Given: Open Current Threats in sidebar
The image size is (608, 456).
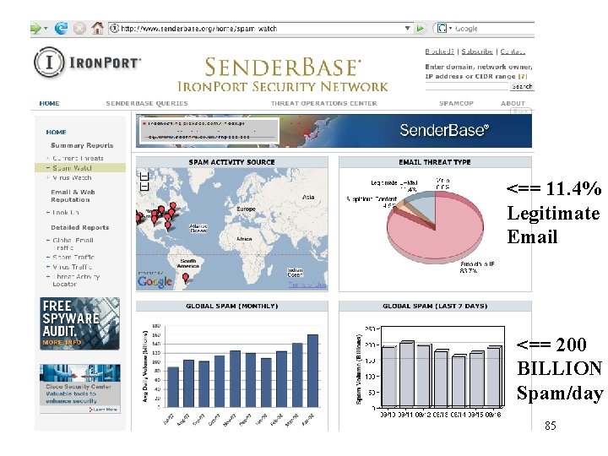Looking at the screenshot, I should (x=78, y=158).
